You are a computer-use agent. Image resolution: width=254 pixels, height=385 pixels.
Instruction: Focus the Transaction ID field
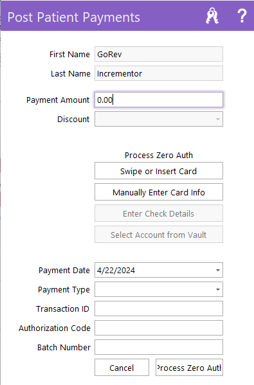click(x=159, y=309)
